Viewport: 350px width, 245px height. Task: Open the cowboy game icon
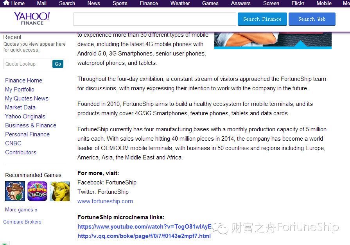point(15,191)
